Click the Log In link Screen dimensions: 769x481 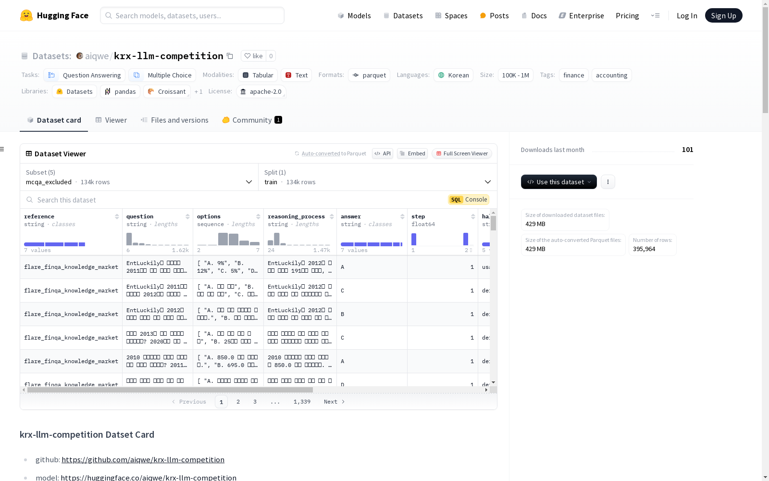pyautogui.click(x=687, y=15)
